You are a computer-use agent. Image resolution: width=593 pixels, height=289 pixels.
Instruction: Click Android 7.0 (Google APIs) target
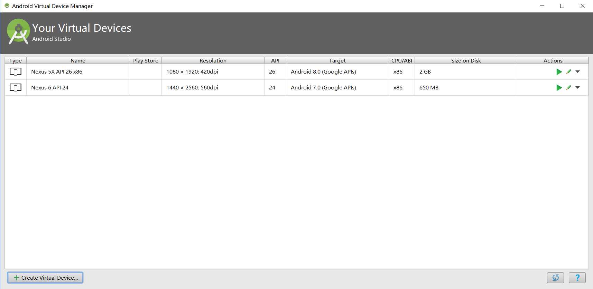coord(323,88)
